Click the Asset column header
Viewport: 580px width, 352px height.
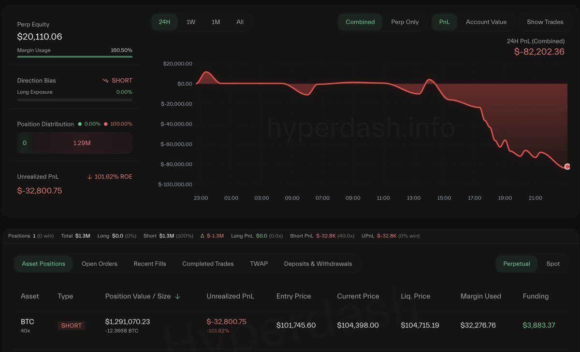coord(30,296)
